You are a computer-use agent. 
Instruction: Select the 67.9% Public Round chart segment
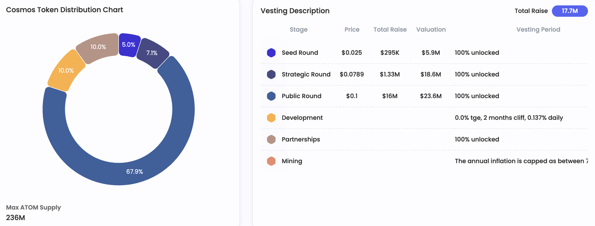point(134,172)
